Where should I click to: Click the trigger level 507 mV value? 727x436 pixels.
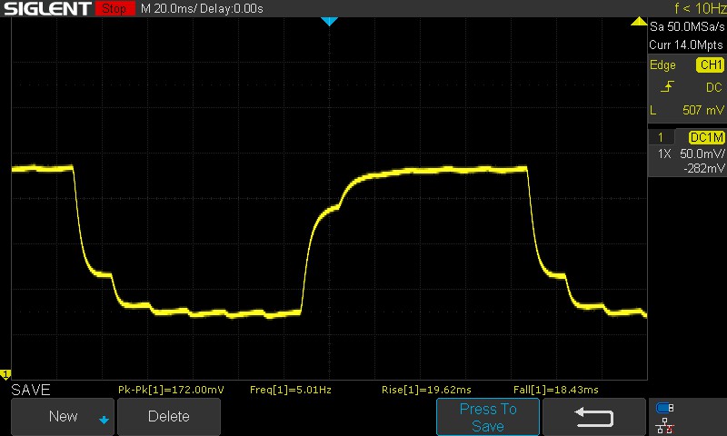(702, 110)
